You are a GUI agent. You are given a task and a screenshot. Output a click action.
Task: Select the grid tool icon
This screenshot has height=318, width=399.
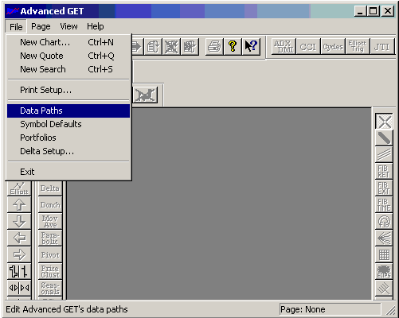384,255
